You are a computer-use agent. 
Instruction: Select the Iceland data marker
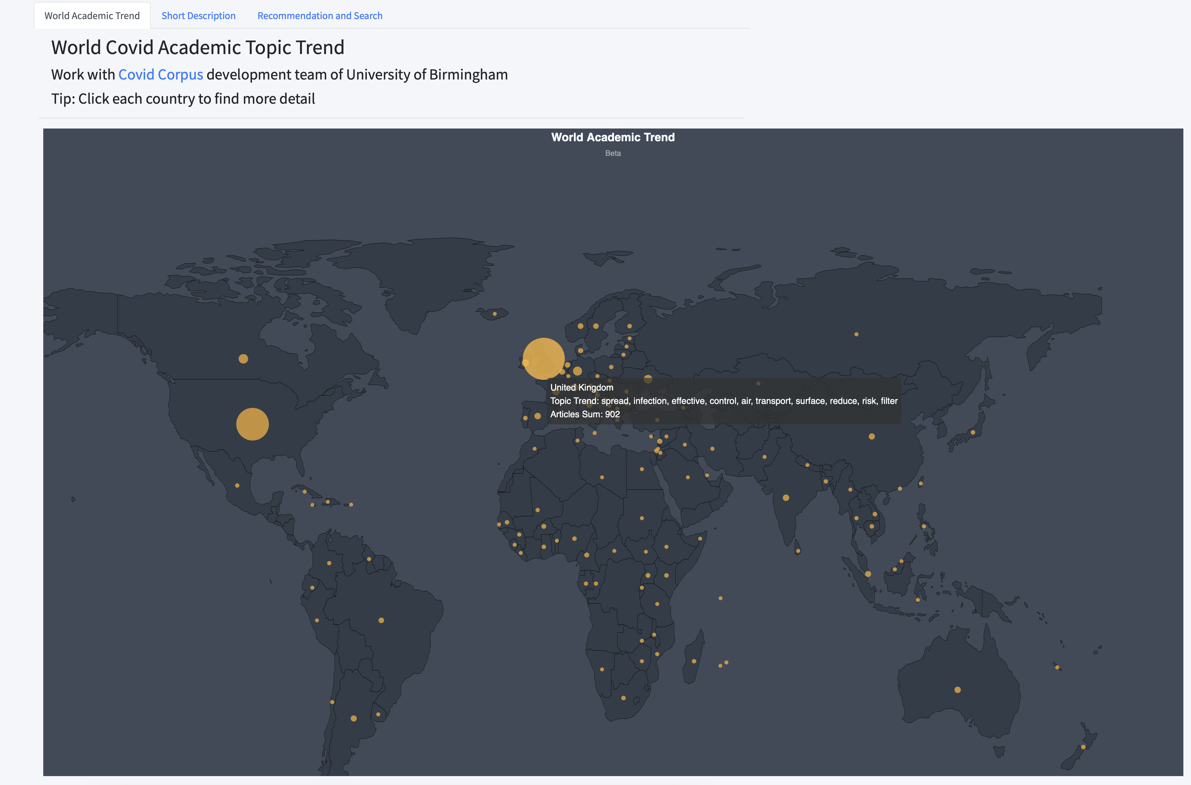pyautogui.click(x=495, y=314)
